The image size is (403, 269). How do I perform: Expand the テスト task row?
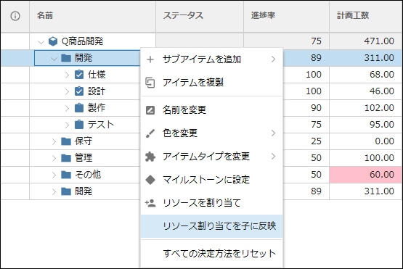coord(67,125)
